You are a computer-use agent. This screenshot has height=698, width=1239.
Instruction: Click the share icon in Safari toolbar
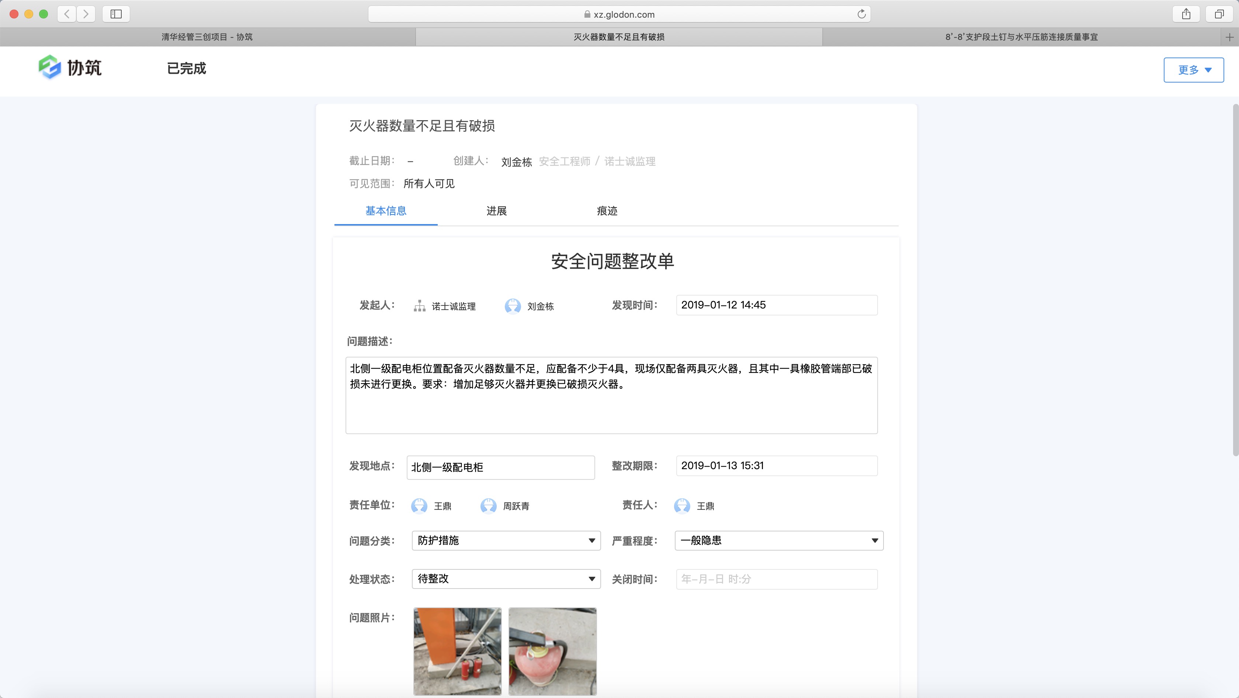1186,14
